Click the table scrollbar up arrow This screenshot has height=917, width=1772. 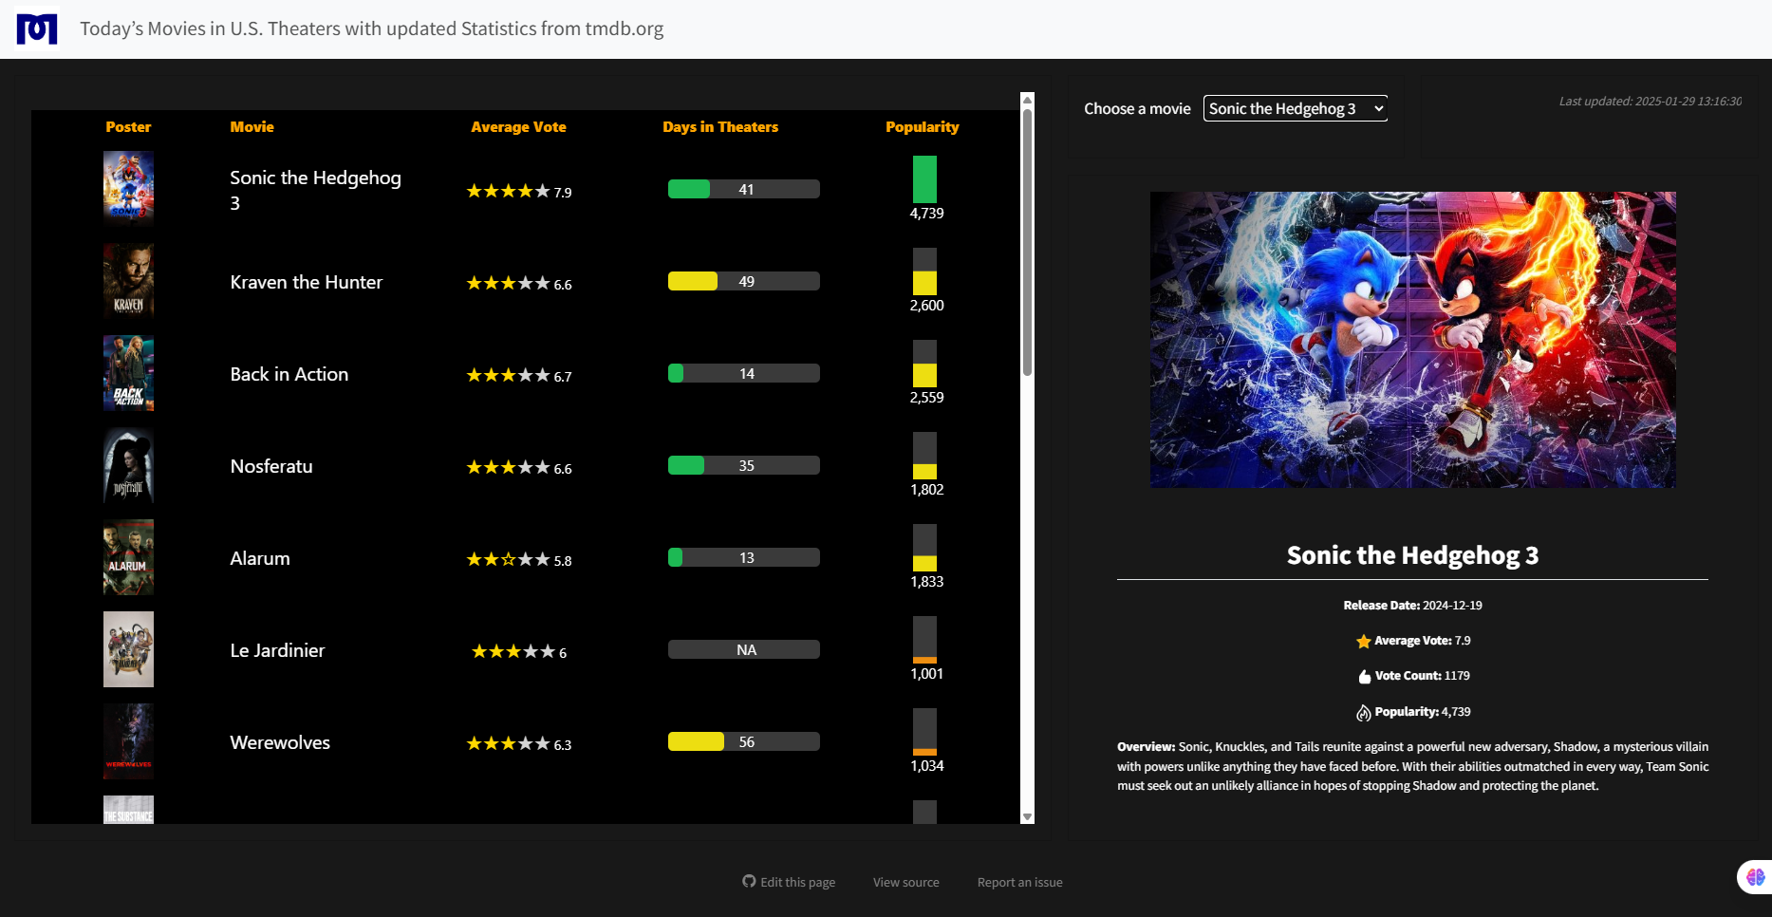(x=1027, y=99)
